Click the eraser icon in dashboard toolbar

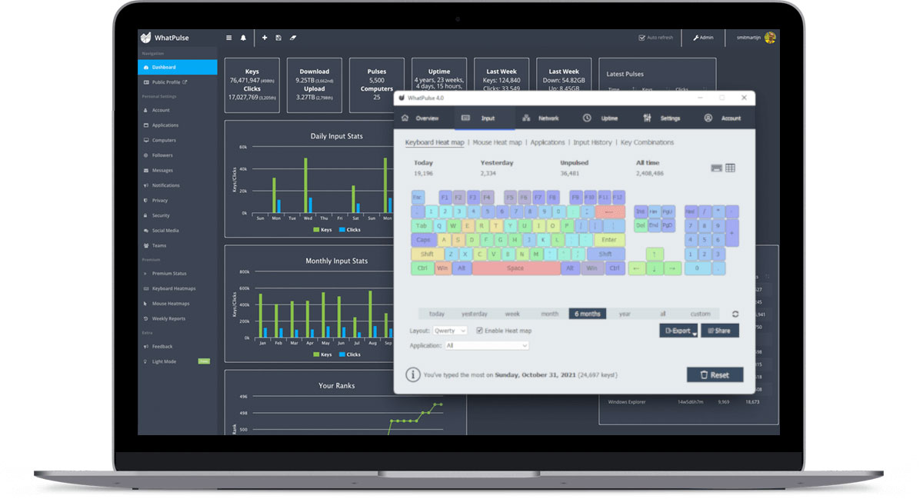pos(293,38)
